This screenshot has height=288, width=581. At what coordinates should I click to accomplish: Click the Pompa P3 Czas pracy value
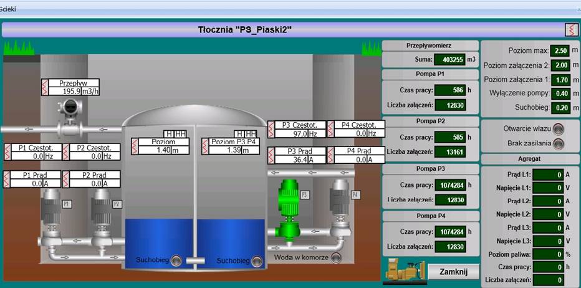(449, 185)
